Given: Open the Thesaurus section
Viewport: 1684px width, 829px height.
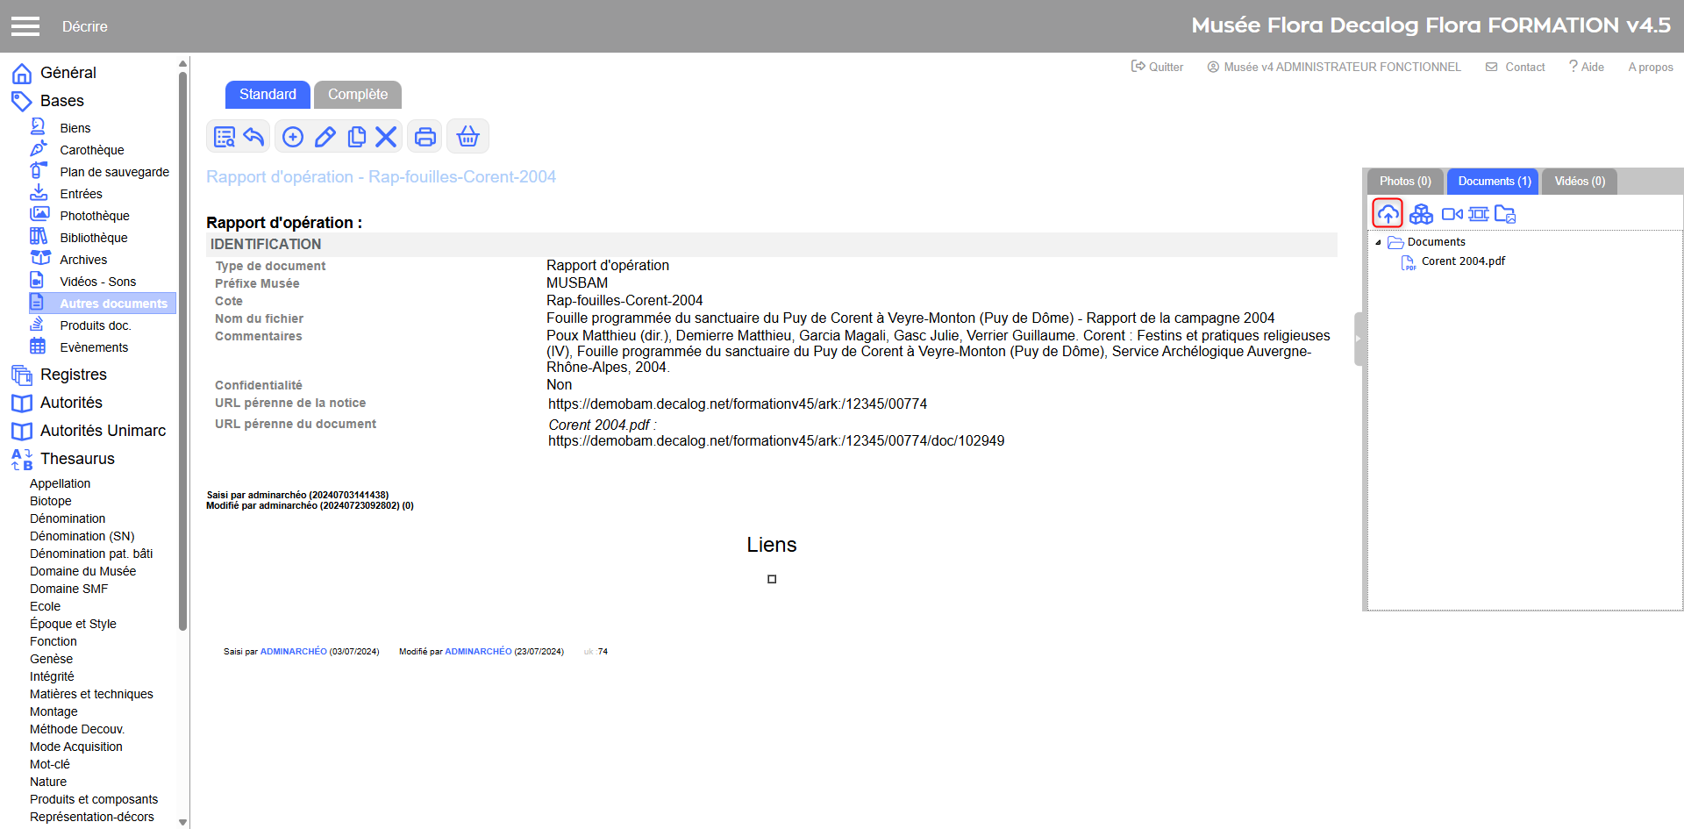Looking at the screenshot, I should [63, 459].
